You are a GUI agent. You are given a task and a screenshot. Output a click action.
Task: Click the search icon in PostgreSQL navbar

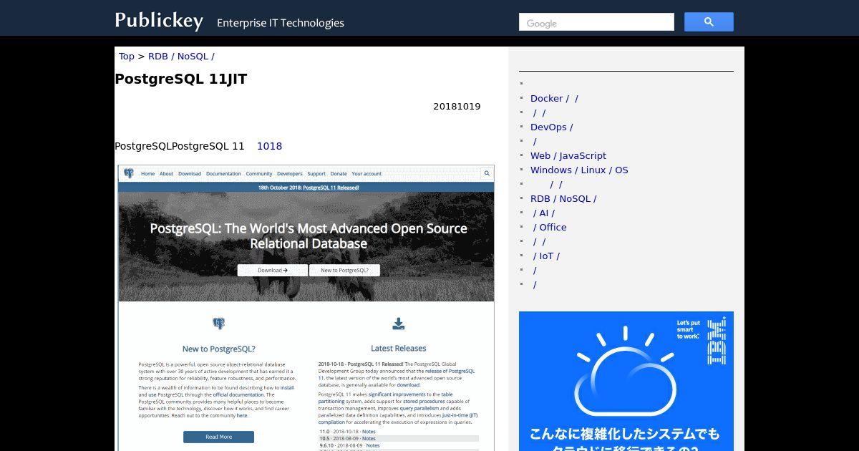(487, 173)
